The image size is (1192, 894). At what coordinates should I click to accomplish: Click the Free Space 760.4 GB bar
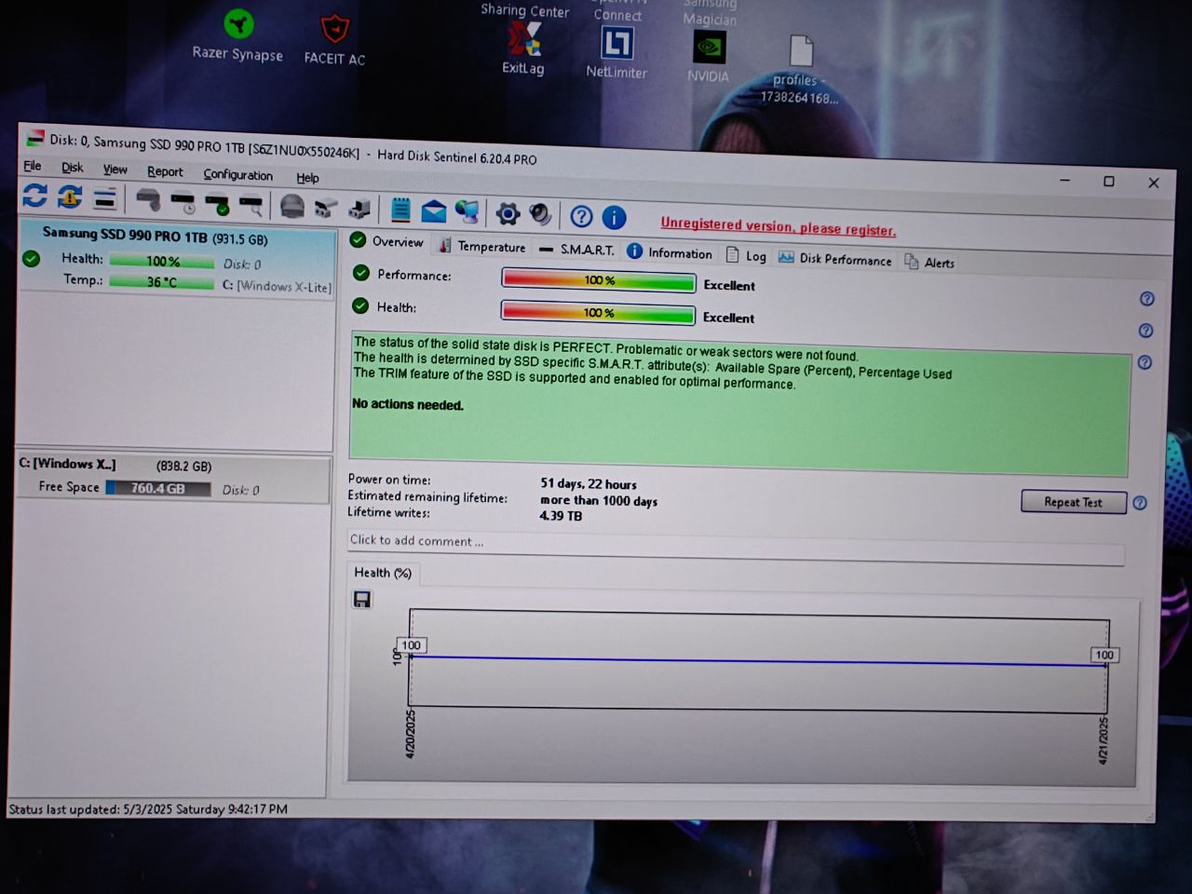click(158, 488)
